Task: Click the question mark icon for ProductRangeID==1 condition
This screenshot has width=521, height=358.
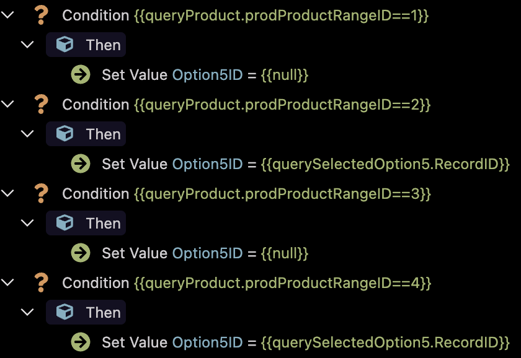Action: point(41,15)
